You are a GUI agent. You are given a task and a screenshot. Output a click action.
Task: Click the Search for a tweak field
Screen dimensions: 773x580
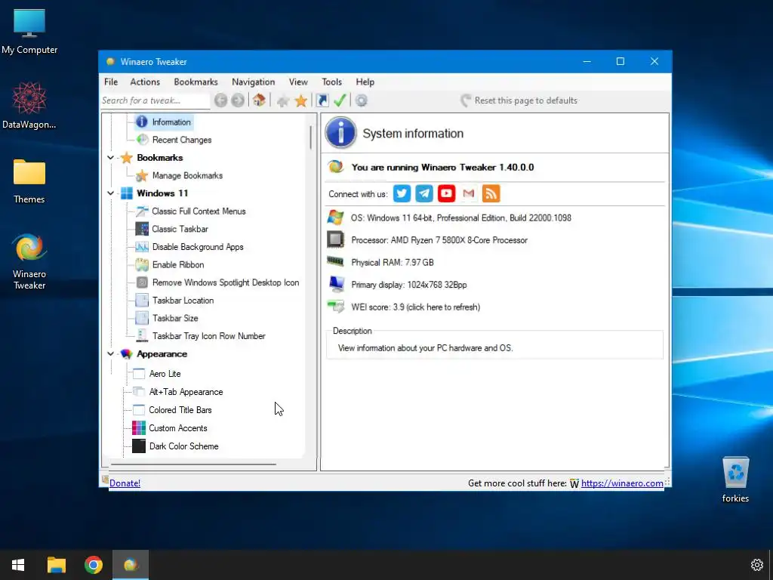click(x=155, y=100)
